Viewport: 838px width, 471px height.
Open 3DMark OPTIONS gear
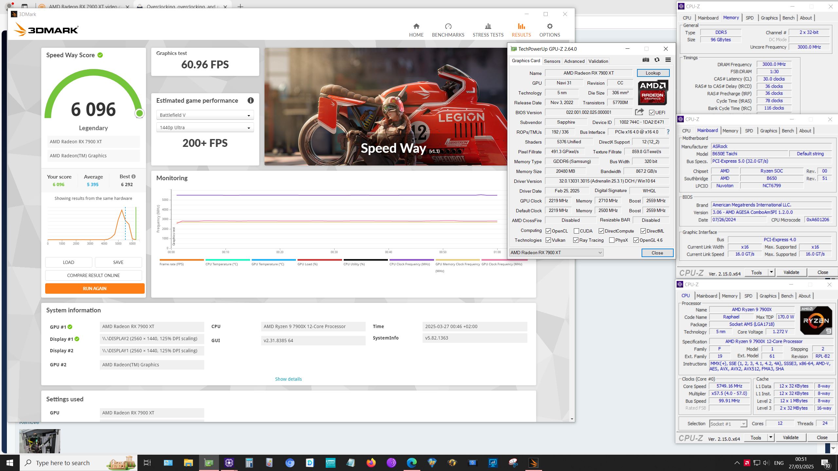(x=550, y=26)
